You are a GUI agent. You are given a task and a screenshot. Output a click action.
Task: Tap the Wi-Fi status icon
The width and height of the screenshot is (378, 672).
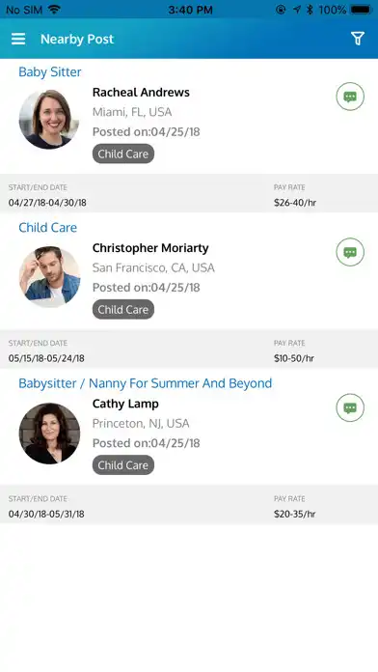54,10
